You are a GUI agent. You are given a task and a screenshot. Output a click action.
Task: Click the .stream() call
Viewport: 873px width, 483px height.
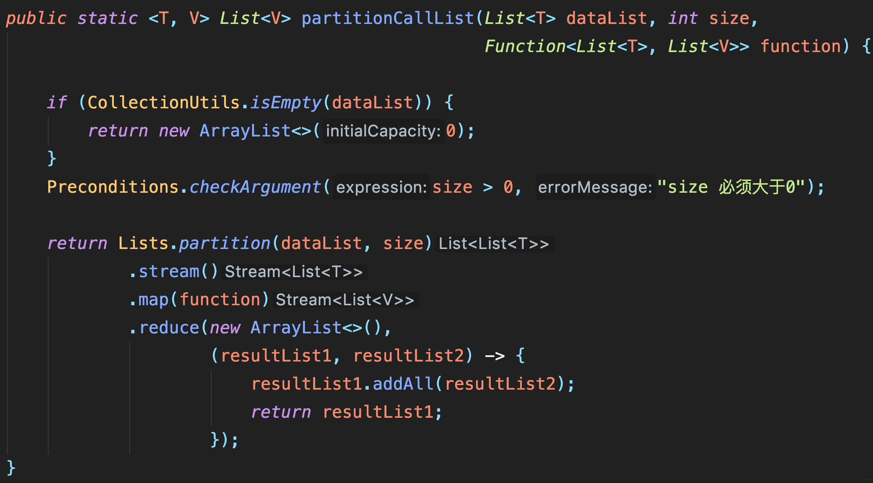173,272
